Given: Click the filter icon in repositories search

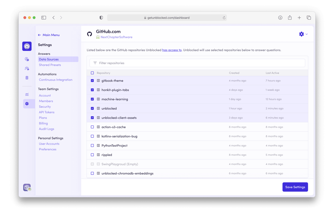Looking at the screenshot, I should click(95, 63).
